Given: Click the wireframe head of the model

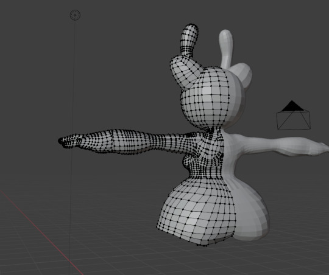Looking at the screenshot, I should (x=205, y=99).
